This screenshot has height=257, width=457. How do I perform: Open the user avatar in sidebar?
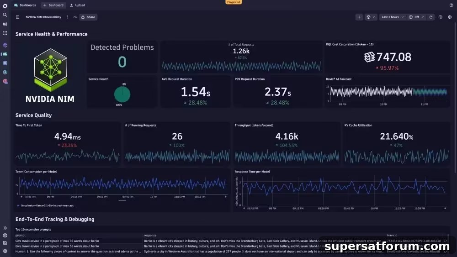[5, 251]
